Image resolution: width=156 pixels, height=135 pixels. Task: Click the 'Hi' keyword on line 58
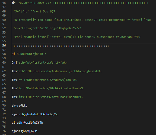(x=13, y=54)
